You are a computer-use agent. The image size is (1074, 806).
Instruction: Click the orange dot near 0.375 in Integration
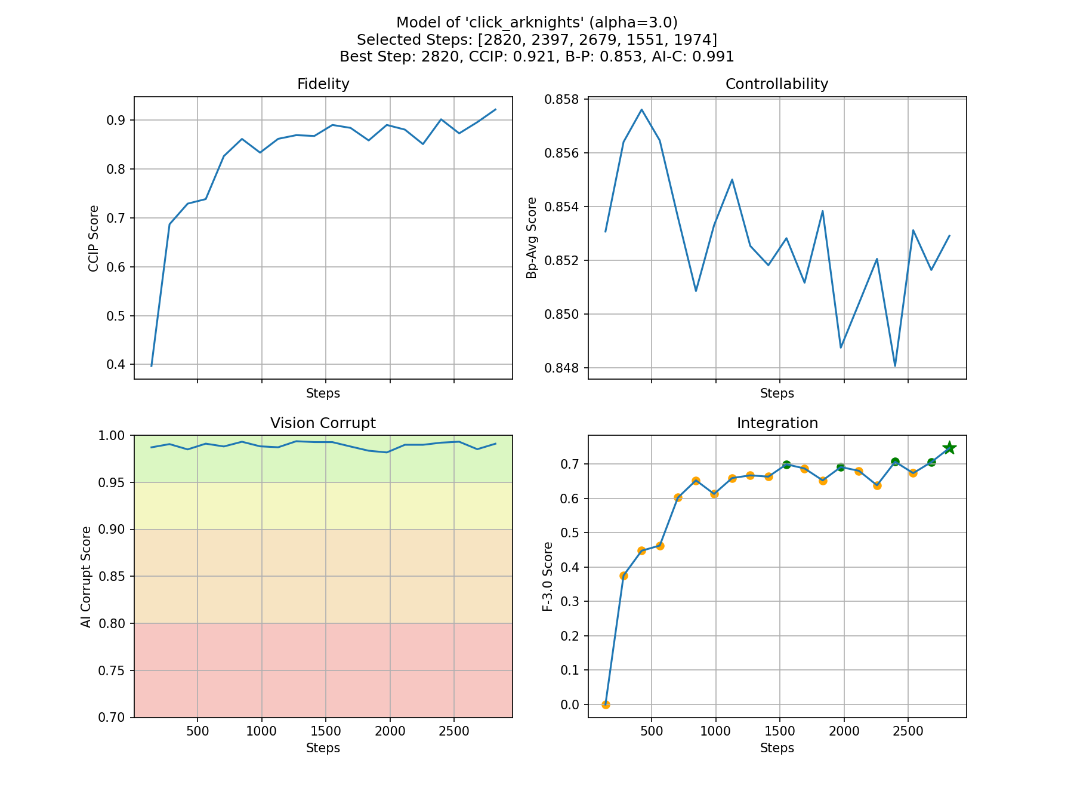[x=624, y=576]
